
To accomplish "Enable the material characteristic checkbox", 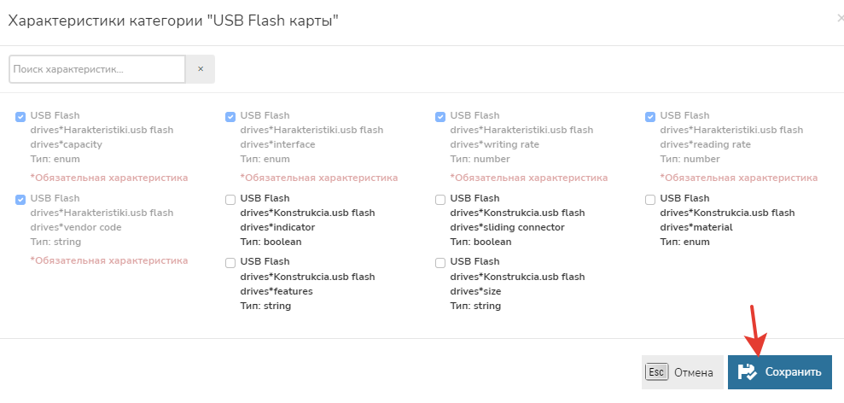I will coord(650,200).
